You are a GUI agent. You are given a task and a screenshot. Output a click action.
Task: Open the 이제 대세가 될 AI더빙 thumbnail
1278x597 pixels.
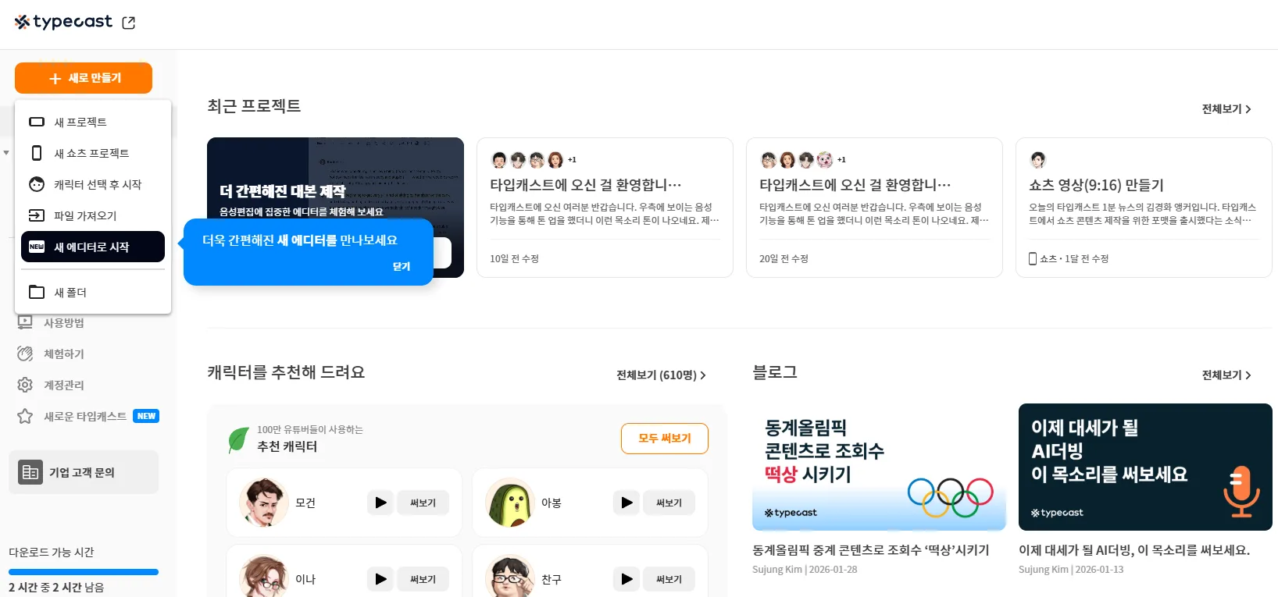pos(1145,467)
